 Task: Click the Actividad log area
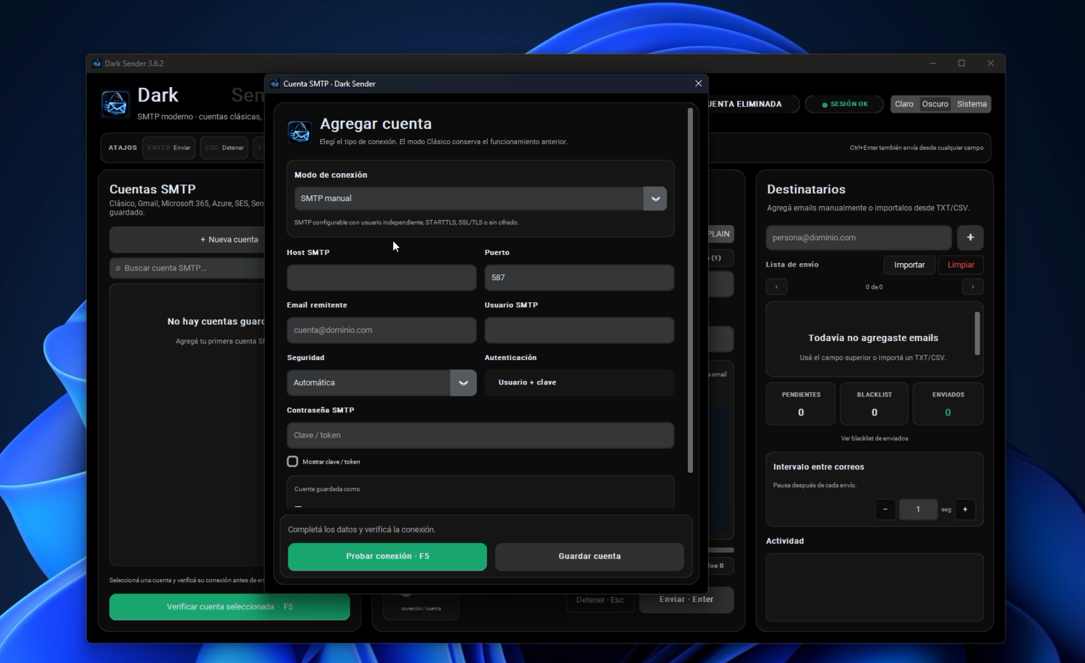tap(874, 587)
